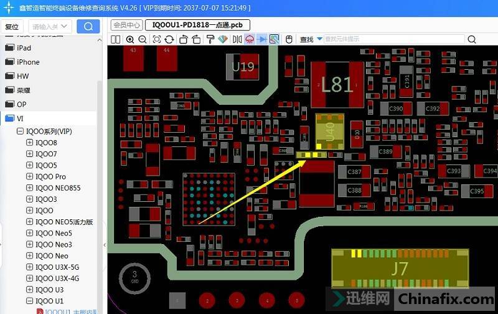Image resolution: width=498 pixels, height=314 pixels.
Task: Switch to the IQOOU1-PD1818 pcb tab
Action: pyautogui.click(x=197, y=25)
